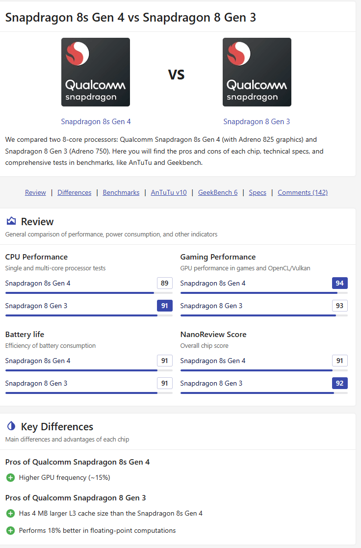View the Comments (142) section
This screenshot has height=548, width=361.
coord(303,192)
